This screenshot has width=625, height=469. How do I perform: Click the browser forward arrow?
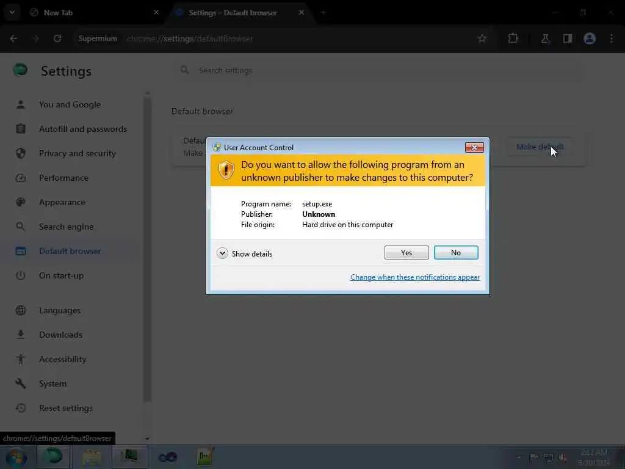click(x=35, y=38)
